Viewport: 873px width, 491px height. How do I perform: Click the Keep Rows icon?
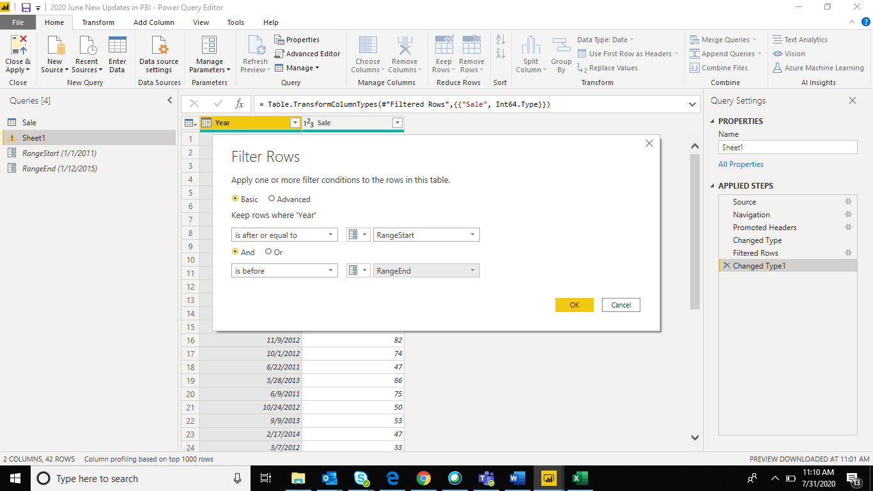(x=444, y=46)
